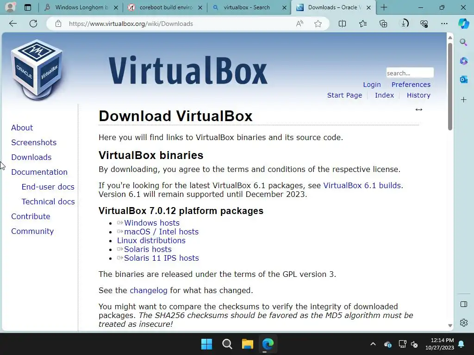Click the browser Back arrow

point(12,24)
